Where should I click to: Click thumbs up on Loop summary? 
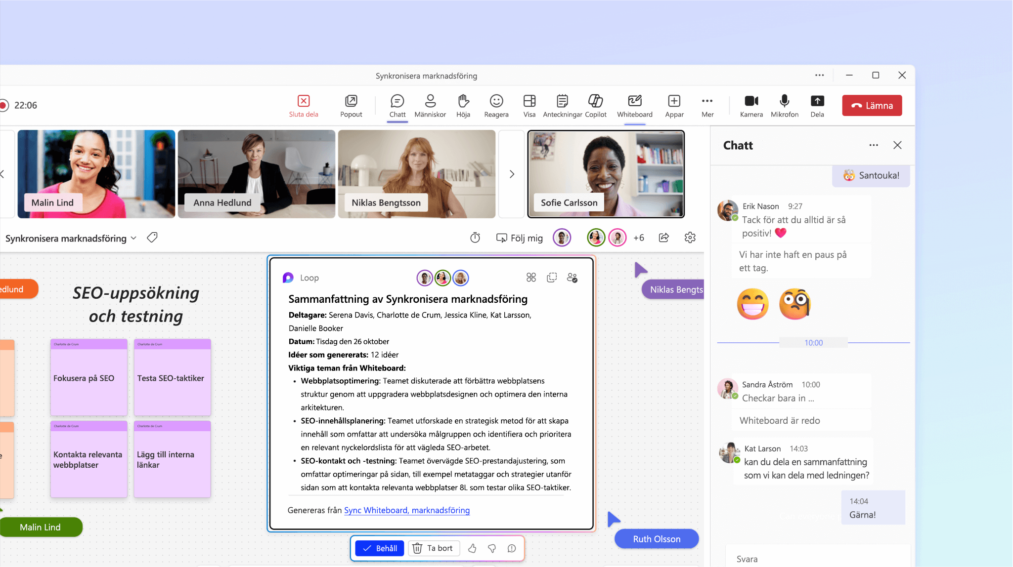tap(473, 548)
